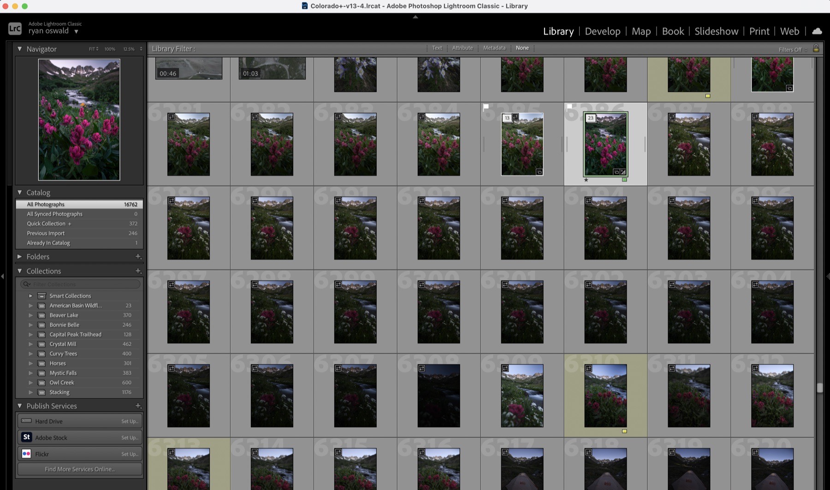Click the grid vertical scrollbar thumb
The width and height of the screenshot is (830, 490).
pos(819,388)
